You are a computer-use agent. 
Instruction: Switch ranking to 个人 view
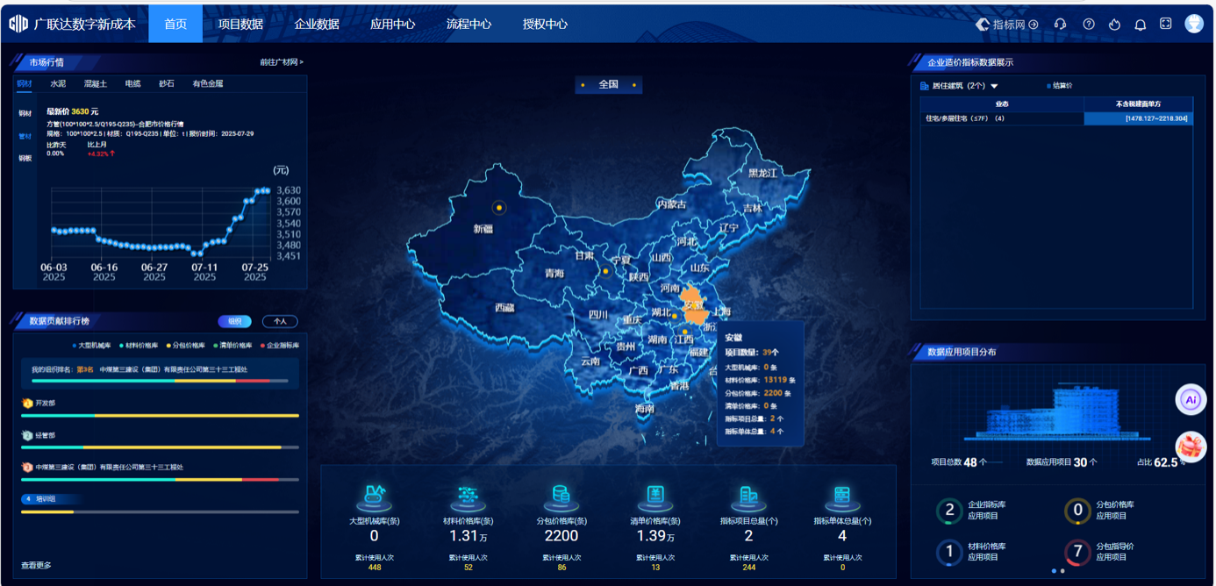coord(280,321)
